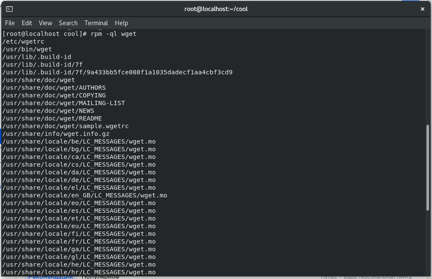Open the Search menu
The image size is (432, 279).
(68, 23)
